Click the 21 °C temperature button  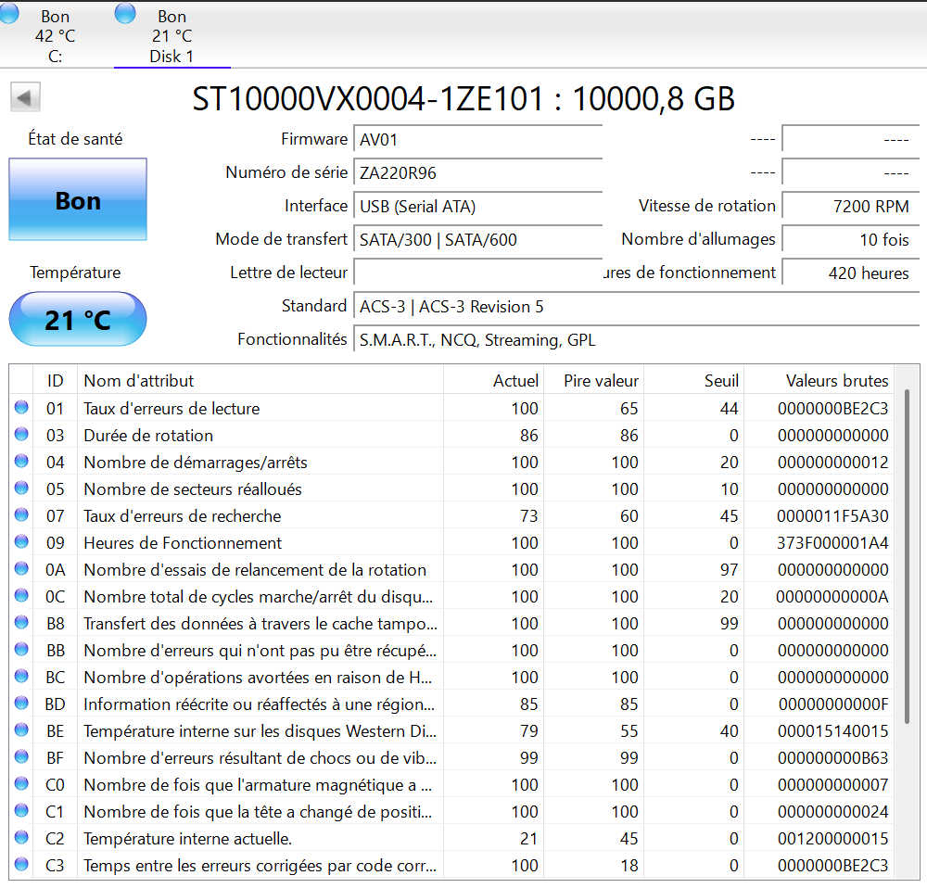coord(78,319)
